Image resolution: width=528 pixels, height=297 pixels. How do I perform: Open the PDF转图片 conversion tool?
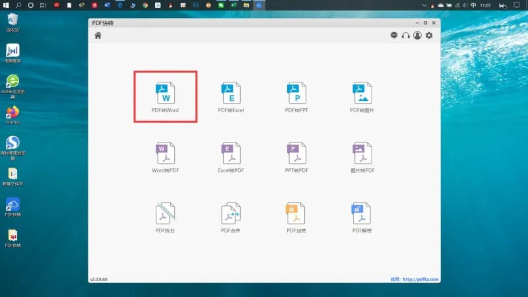pos(362,97)
